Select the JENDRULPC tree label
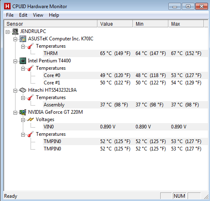The height and width of the screenshot is (201, 210). pyautogui.click(x=33, y=31)
